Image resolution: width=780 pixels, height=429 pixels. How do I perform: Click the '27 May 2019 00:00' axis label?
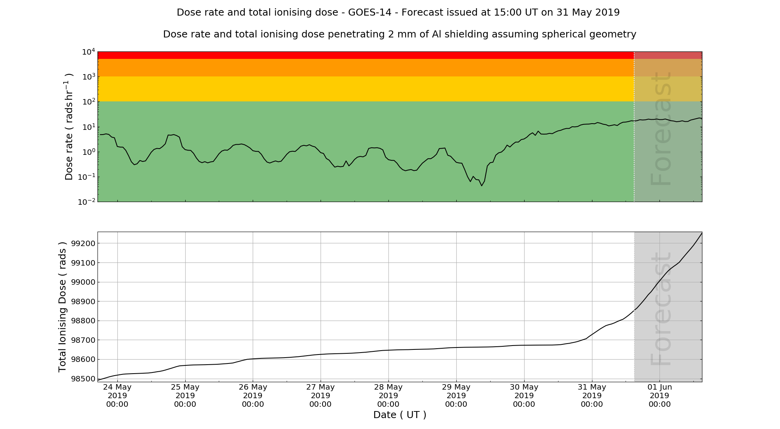pos(321,395)
